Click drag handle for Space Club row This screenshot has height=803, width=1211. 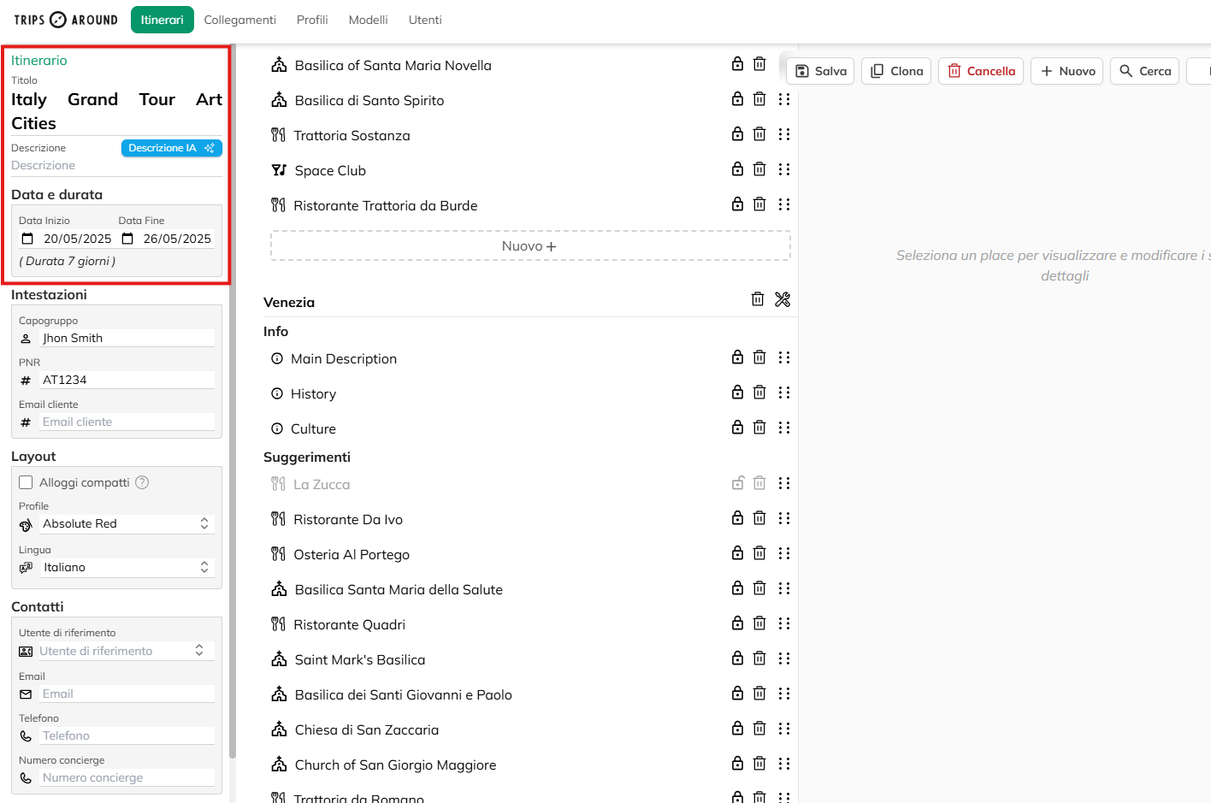[784, 169]
